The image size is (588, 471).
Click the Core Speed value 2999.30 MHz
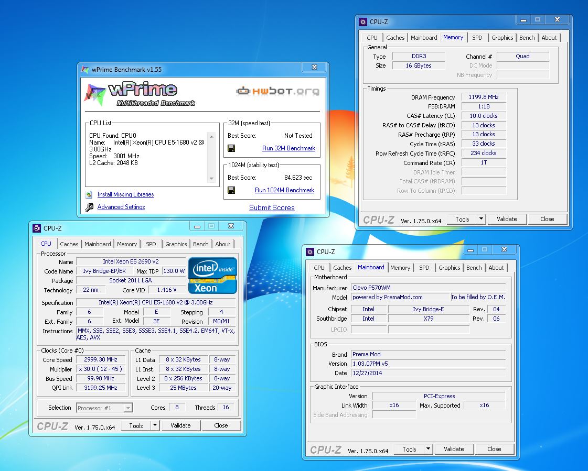(x=101, y=360)
